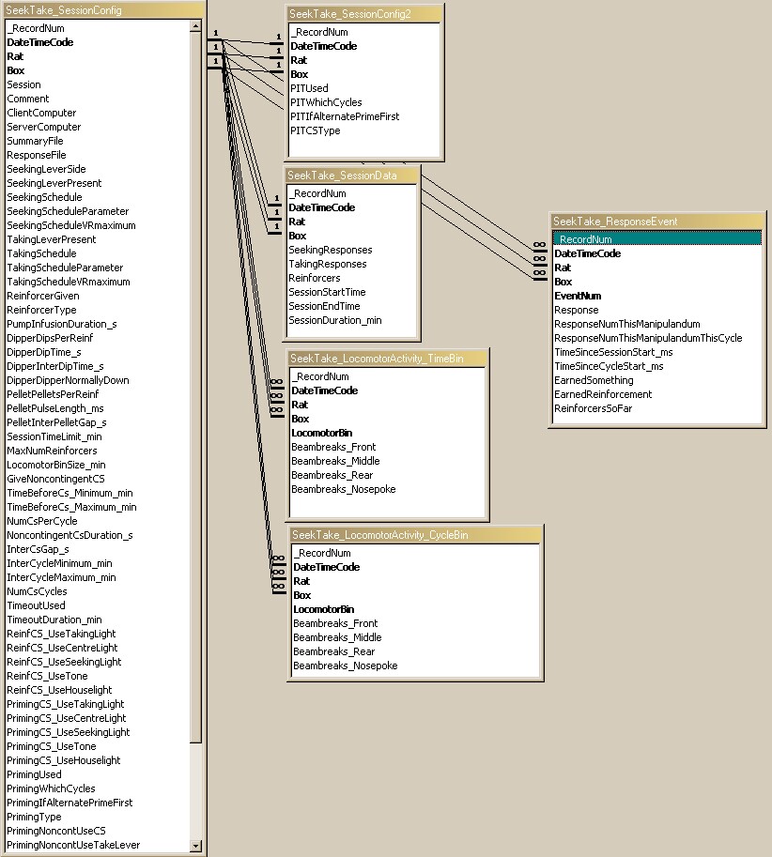Select EarnedReinforcement field

pos(603,394)
